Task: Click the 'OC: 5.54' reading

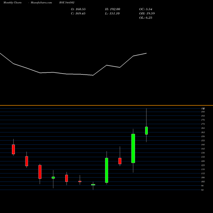Action: [x=146, y=9]
